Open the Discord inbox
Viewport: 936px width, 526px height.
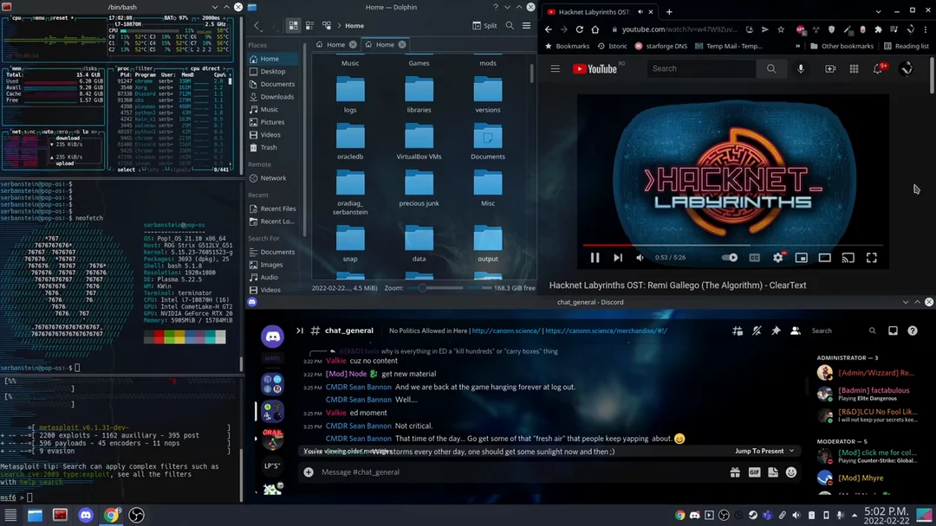click(x=893, y=330)
